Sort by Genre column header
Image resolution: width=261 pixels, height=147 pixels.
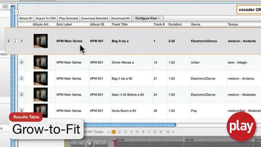pyautogui.click(x=196, y=24)
